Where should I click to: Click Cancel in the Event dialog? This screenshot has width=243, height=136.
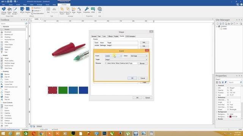pos(143,78)
